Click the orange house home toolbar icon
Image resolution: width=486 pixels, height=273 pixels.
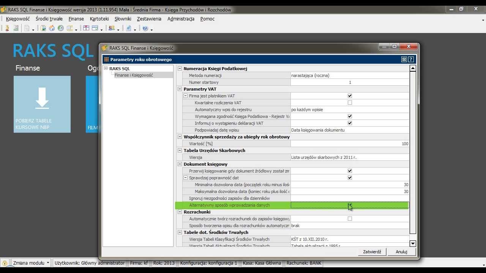pos(52,28)
